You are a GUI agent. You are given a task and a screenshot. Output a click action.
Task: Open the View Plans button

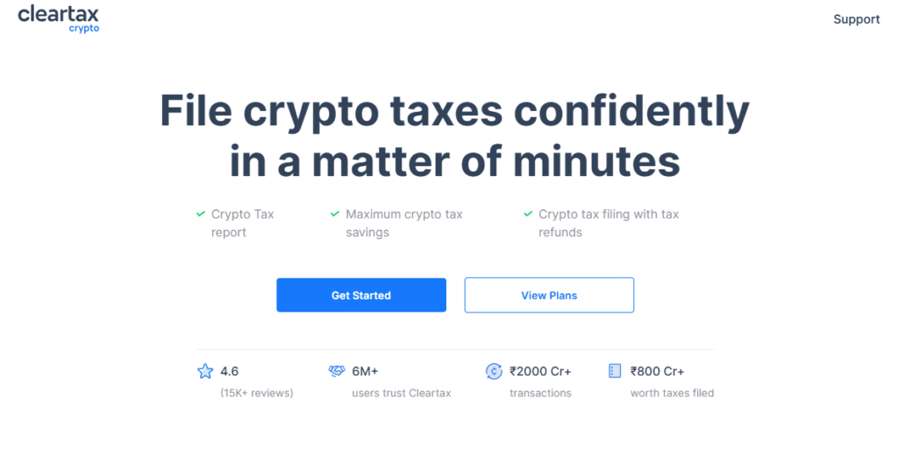(x=549, y=295)
